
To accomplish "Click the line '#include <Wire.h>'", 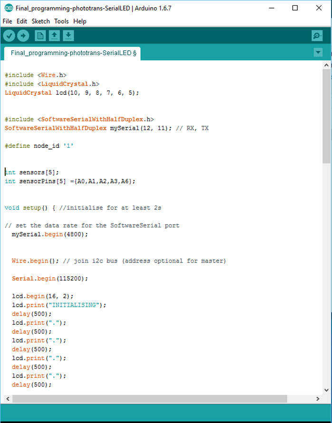I will [x=36, y=75].
